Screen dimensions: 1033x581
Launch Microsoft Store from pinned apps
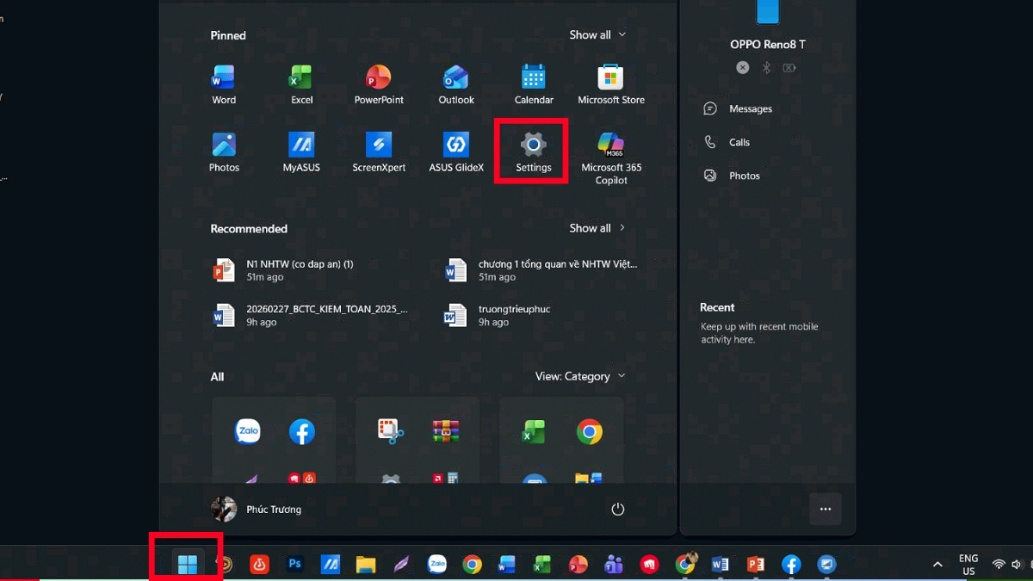point(611,84)
